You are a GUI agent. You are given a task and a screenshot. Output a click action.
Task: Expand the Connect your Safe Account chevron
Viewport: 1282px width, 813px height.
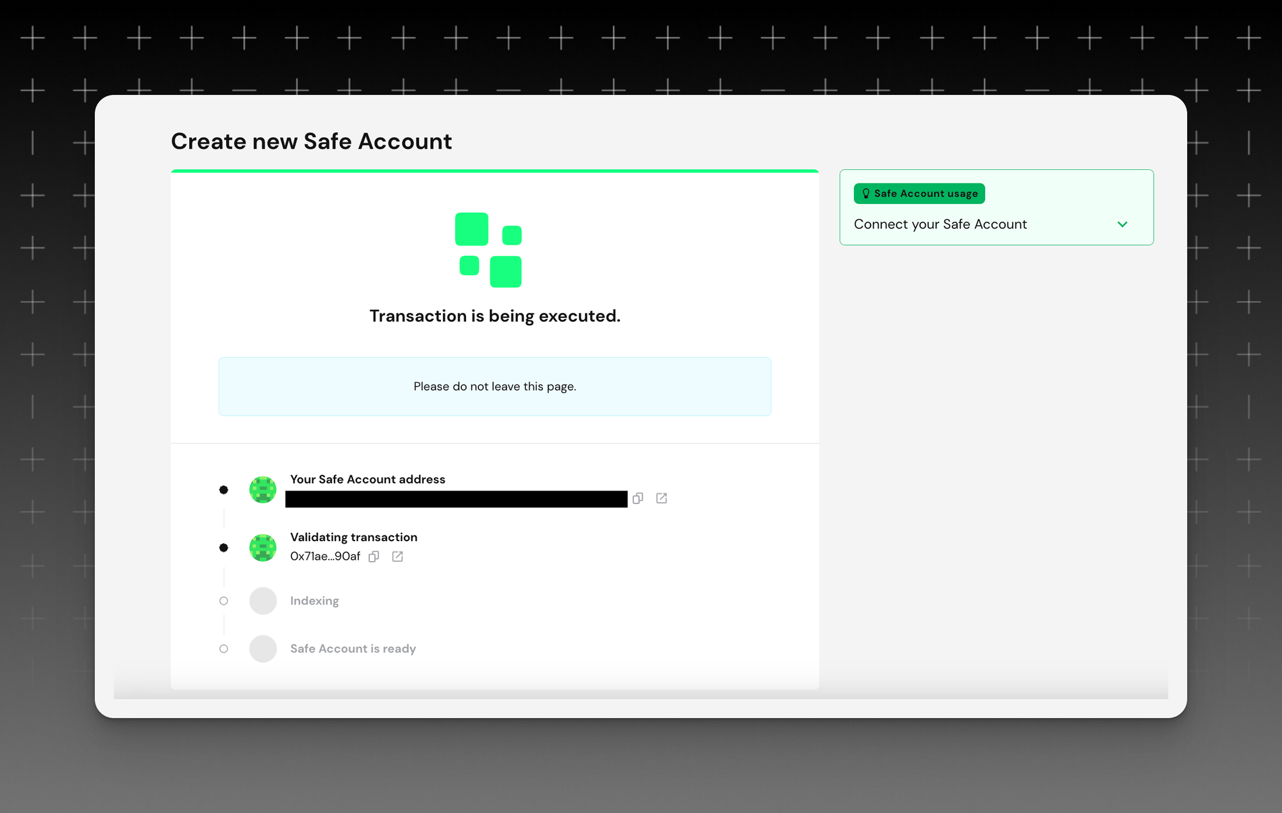(x=1122, y=224)
